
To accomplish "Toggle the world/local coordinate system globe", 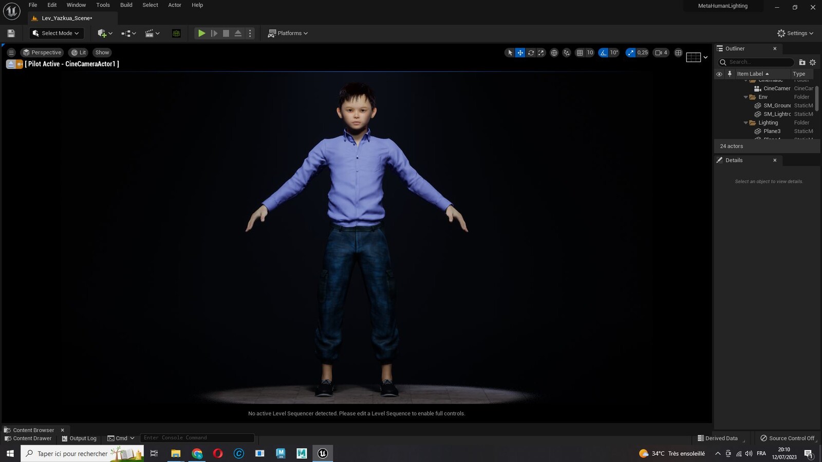I will pyautogui.click(x=554, y=52).
